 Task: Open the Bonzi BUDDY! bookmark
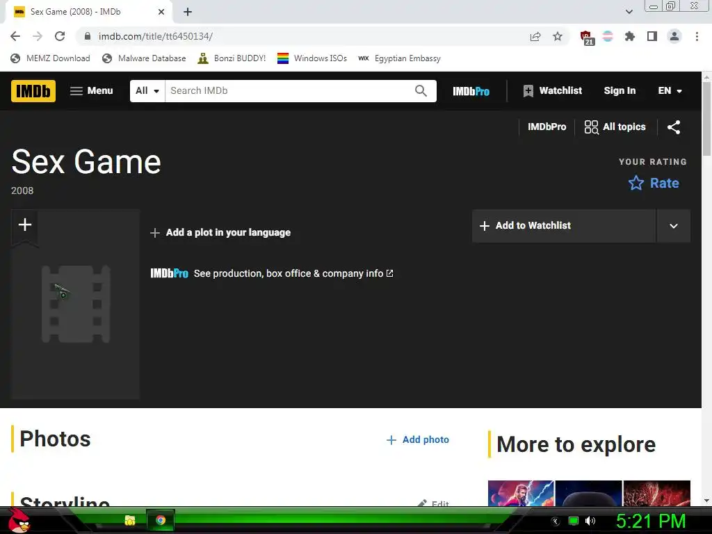232,58
